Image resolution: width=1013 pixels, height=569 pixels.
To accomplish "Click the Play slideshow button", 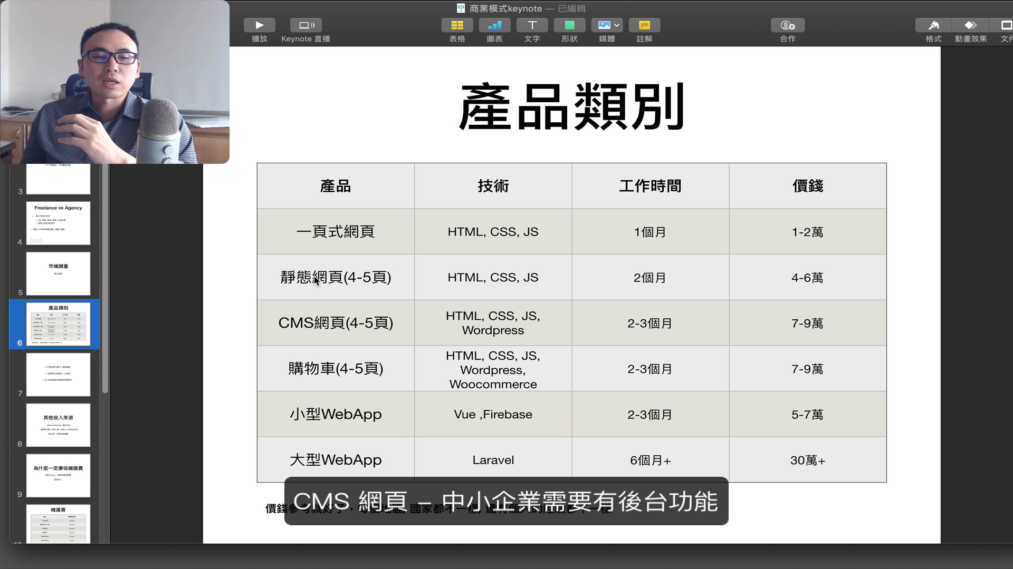I will tap(259, 25).
